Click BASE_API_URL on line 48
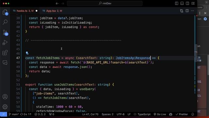Screen dimensions: 209x118 98,62
